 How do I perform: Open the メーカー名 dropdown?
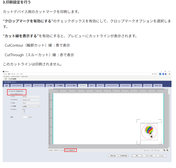click(31, 97)
